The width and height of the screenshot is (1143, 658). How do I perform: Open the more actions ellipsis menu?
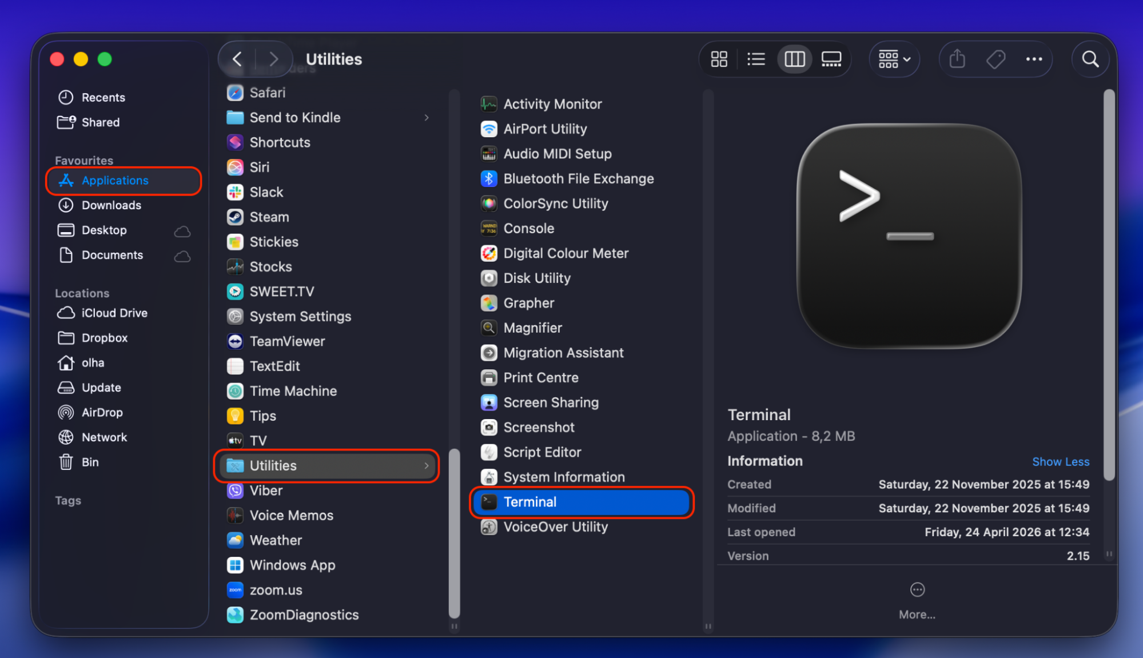tap(1034, 59)
